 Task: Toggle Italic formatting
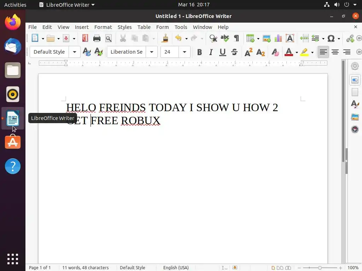211,52
